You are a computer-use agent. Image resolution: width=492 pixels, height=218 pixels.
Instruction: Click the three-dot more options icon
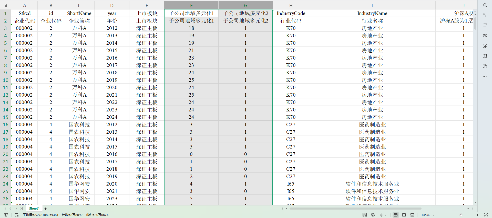pyautogui.click(x=485, y=76)
